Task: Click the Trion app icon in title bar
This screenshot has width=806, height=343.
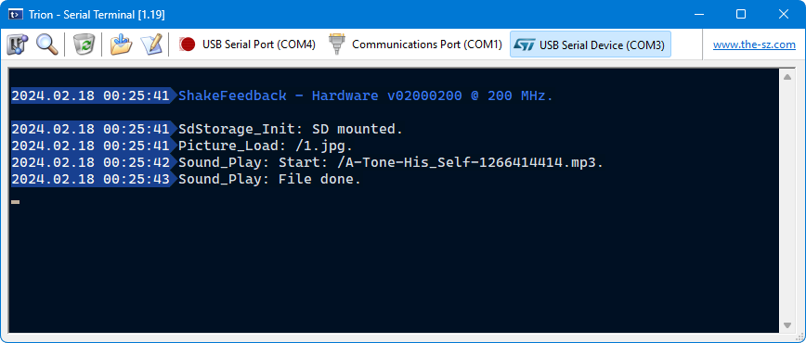Action: tap(16, 15)
